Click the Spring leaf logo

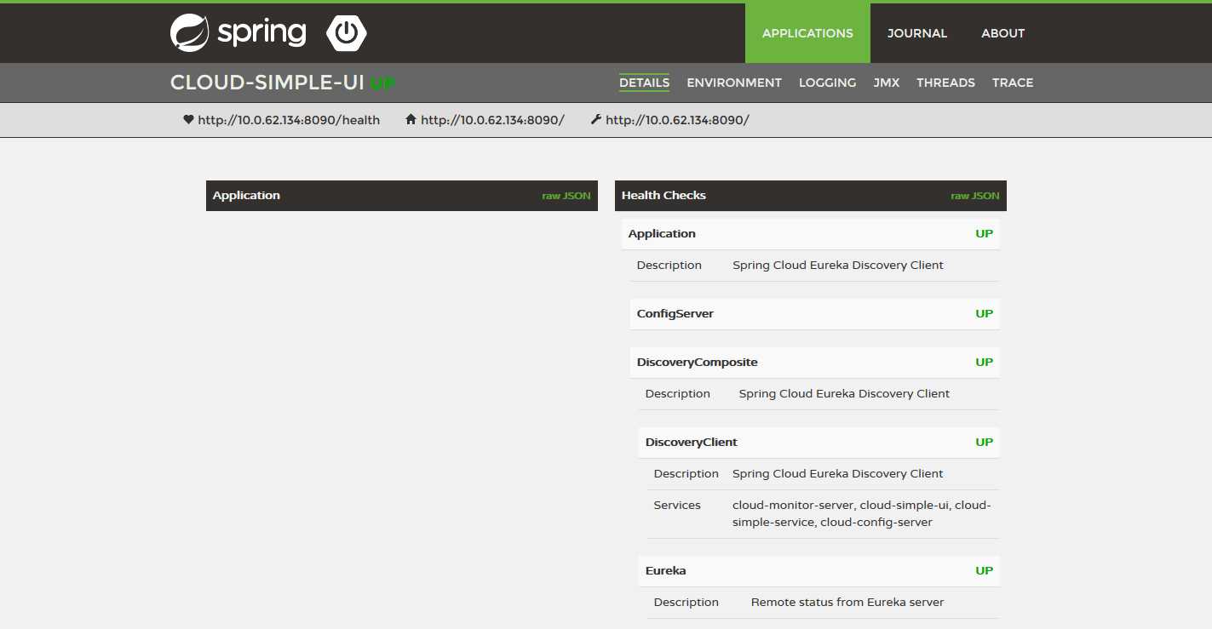[189, 33]
